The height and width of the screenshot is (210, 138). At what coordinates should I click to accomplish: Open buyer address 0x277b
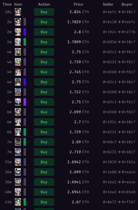[x=128, y=32]
